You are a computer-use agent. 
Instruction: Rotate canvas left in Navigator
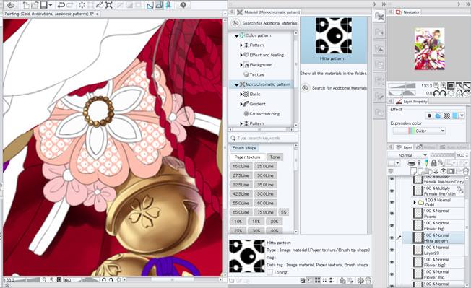pos(436,94)
